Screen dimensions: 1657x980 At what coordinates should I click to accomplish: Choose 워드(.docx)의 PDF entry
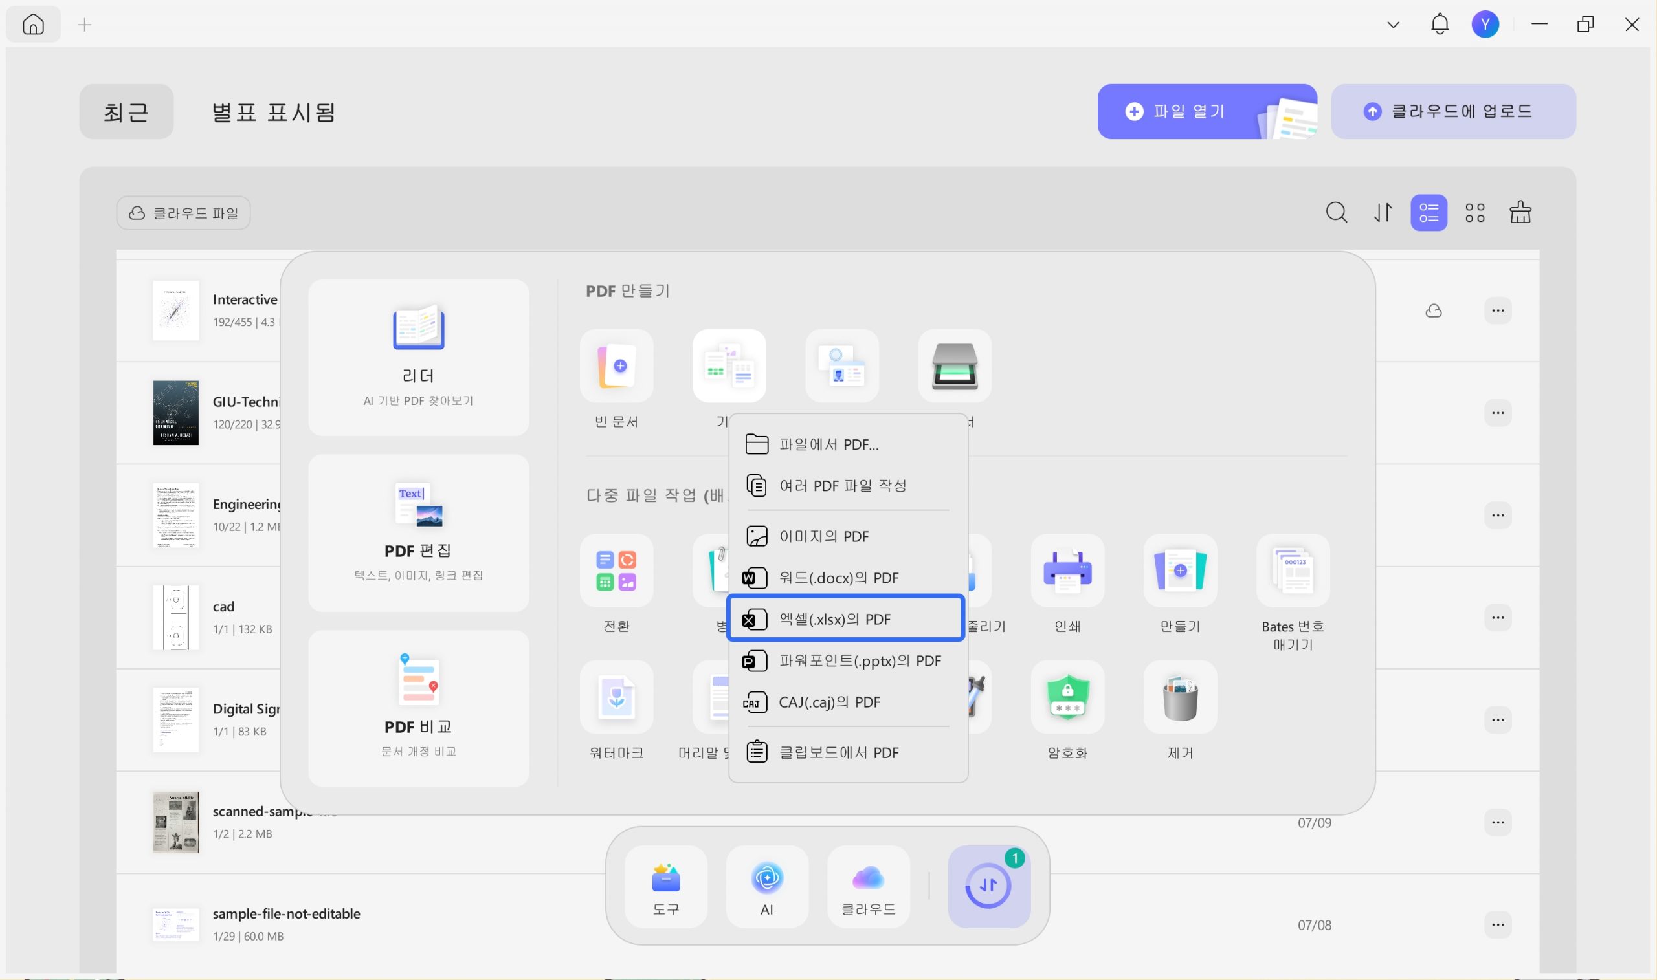[848, 578]
